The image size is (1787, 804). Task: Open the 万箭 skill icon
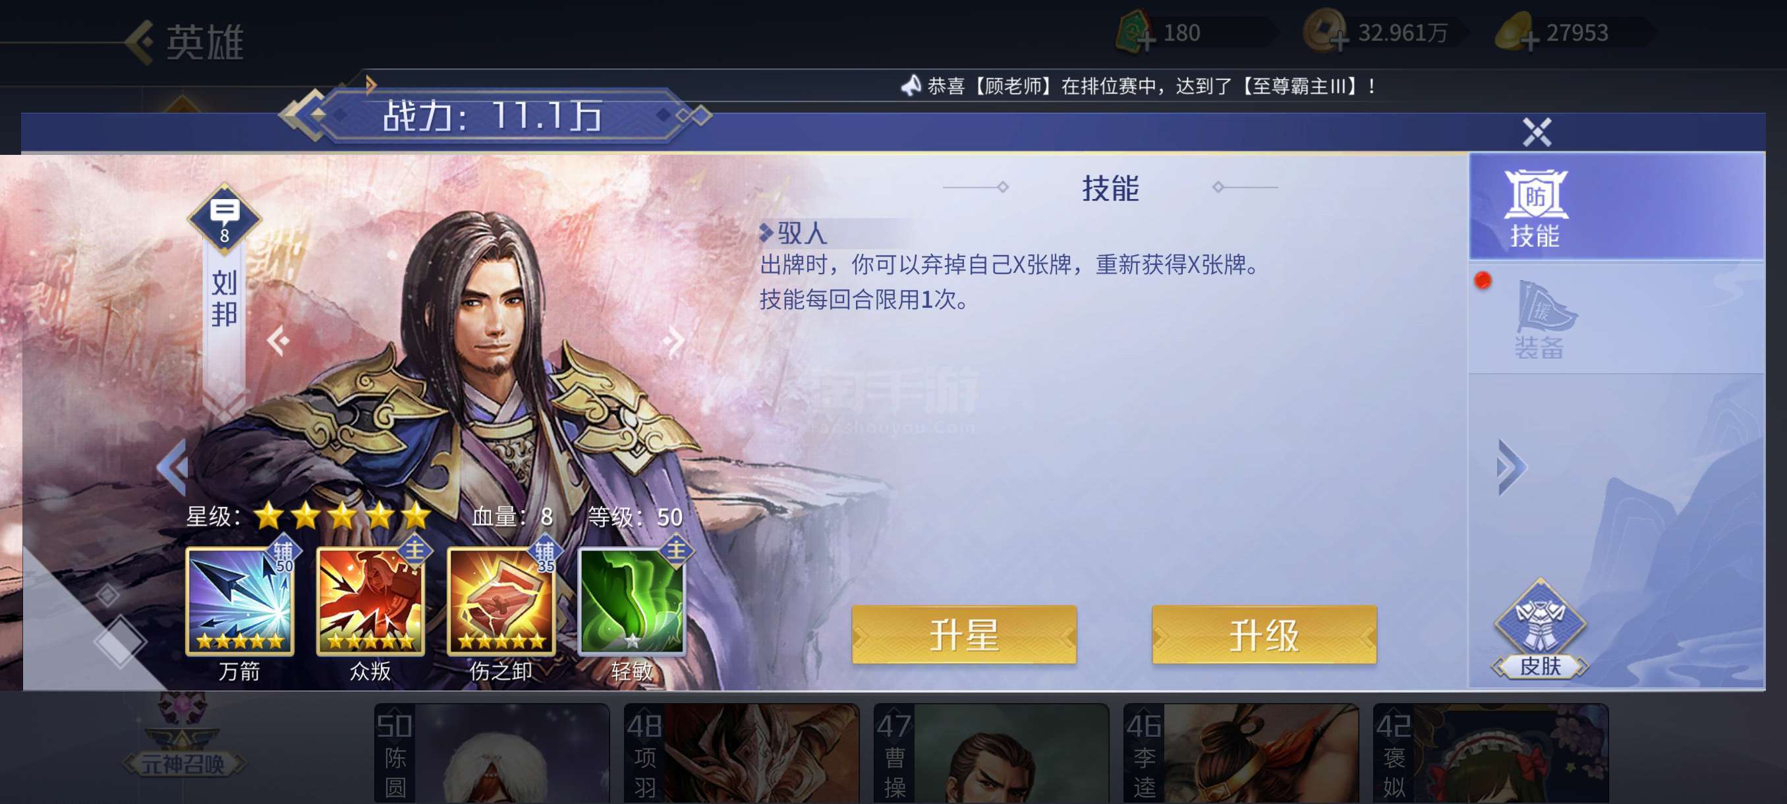coord(240,601)
